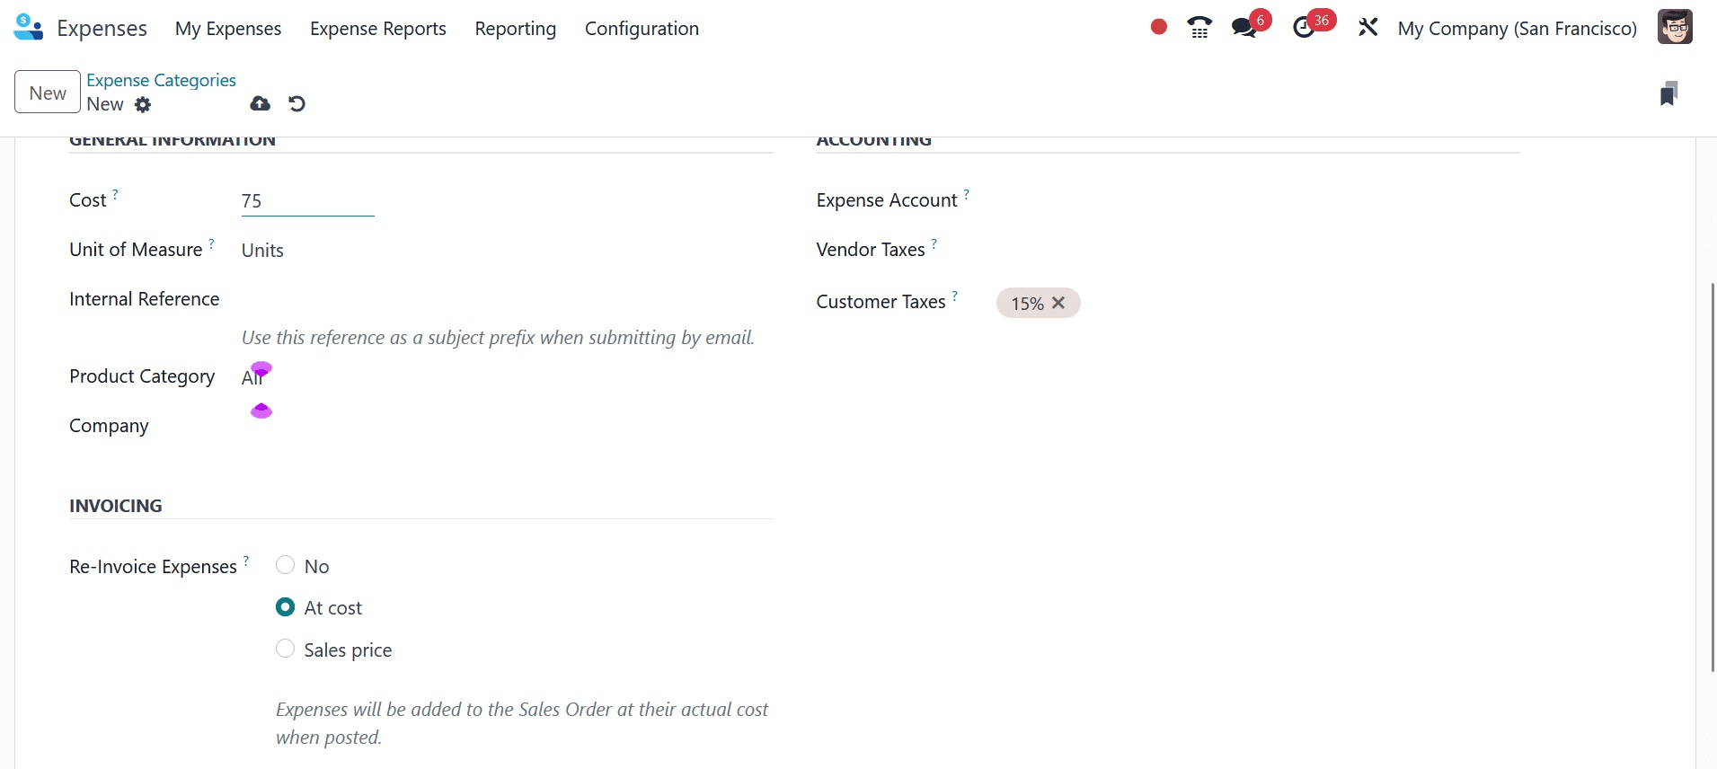The height and width of the screenshot is (769, 1717).
Task: Open the debug tools wrench icon
Action: pyautogui.click(x=1367, y=28)
